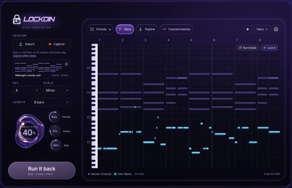
Task: Click the MIDI COMPANION subtitle text
Action: tap(37, 27)
